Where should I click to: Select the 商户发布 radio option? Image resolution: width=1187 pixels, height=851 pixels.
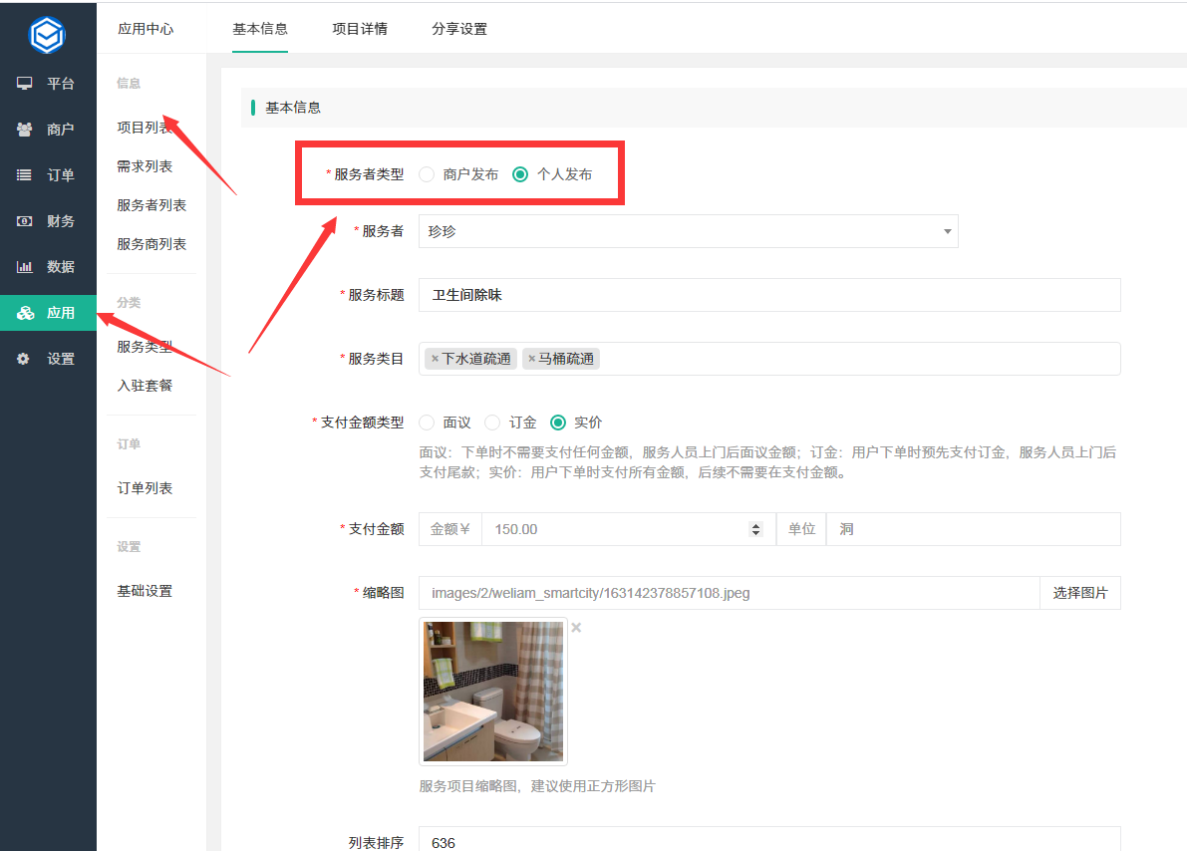(427, 174)
